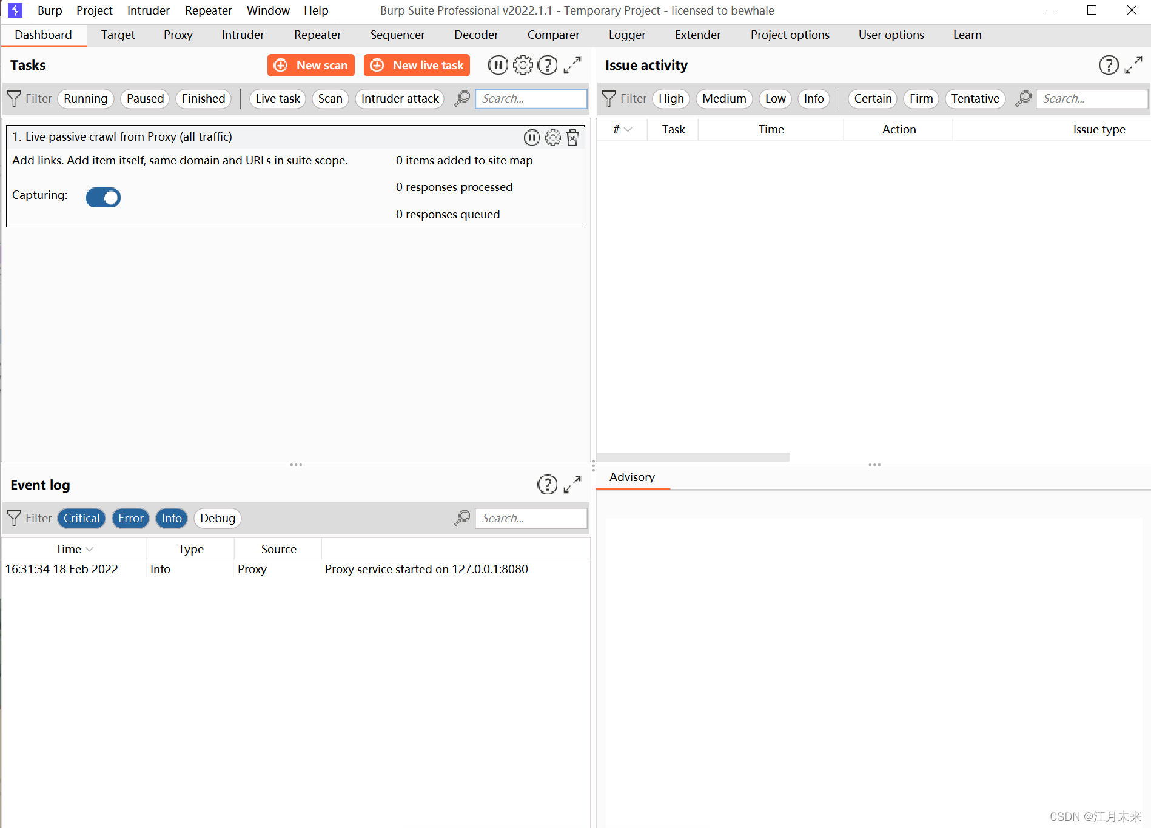Start a New scan

pos(311,65)
